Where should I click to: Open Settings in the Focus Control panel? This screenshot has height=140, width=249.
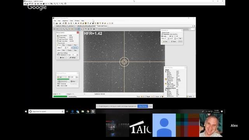73,58
